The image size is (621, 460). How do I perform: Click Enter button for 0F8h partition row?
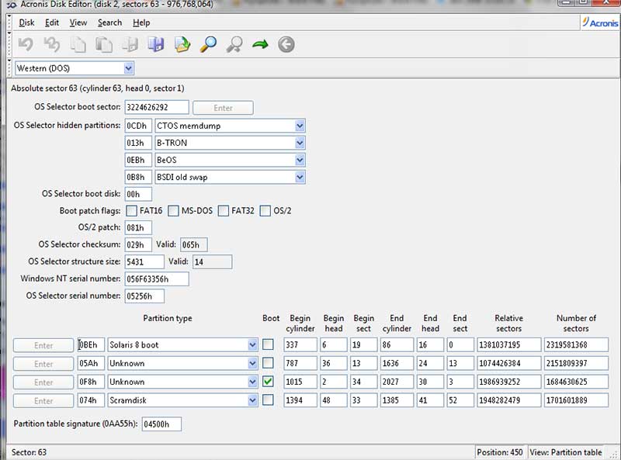[x=43, y=382]
